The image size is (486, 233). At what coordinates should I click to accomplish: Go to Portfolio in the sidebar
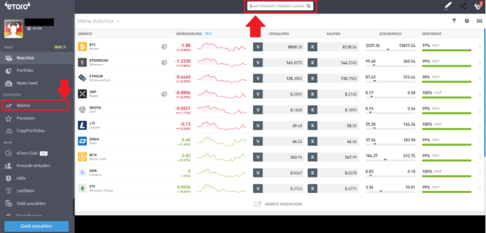(25, 70)
